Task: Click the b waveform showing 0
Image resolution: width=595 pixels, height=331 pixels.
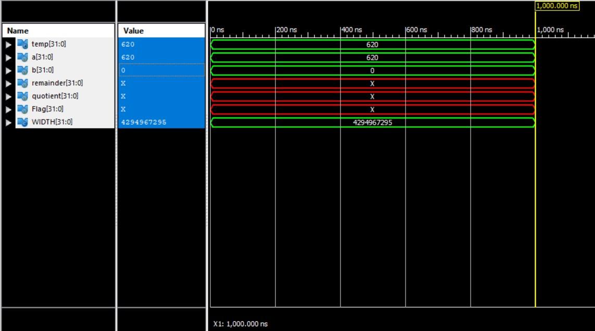Action: pyautogui.click(x=373, y=71)
